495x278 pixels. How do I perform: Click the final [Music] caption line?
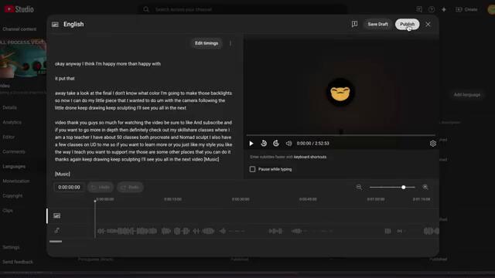[63, 174]
